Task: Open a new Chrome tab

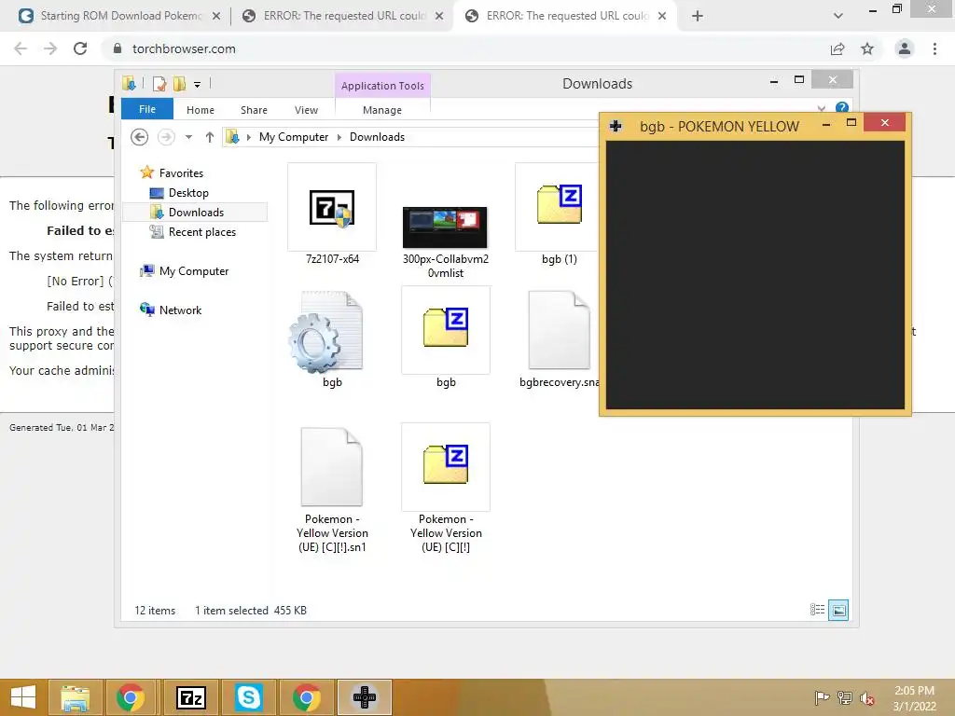Action: 698,16
